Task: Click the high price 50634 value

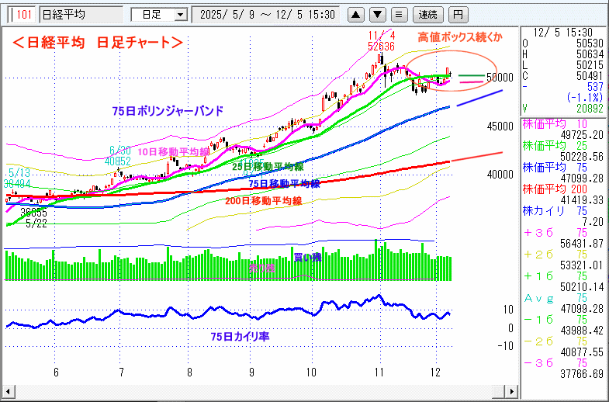Action: (590, 54)
